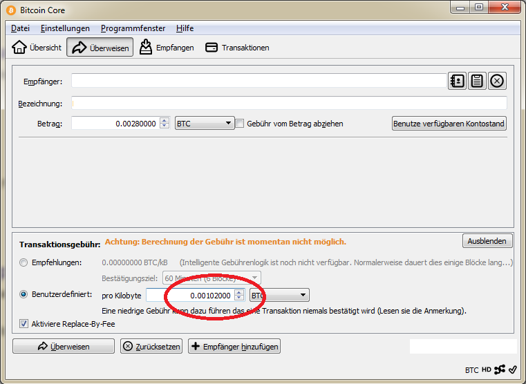
Task: Open the Bestätigungsziel dropdown
Action: (x=212, y=278)
